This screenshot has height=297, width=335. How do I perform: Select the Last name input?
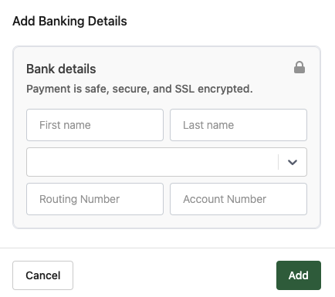(x=239, y=125)
